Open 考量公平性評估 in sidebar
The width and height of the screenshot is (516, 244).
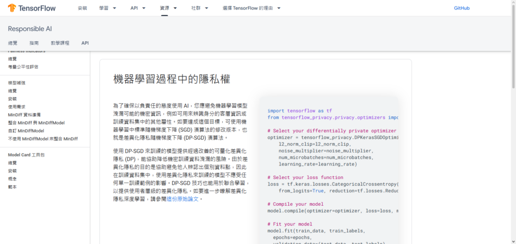pos(23,67)
